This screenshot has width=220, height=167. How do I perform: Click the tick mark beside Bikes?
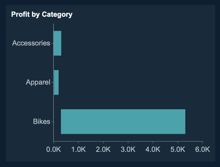click(52, 122)
